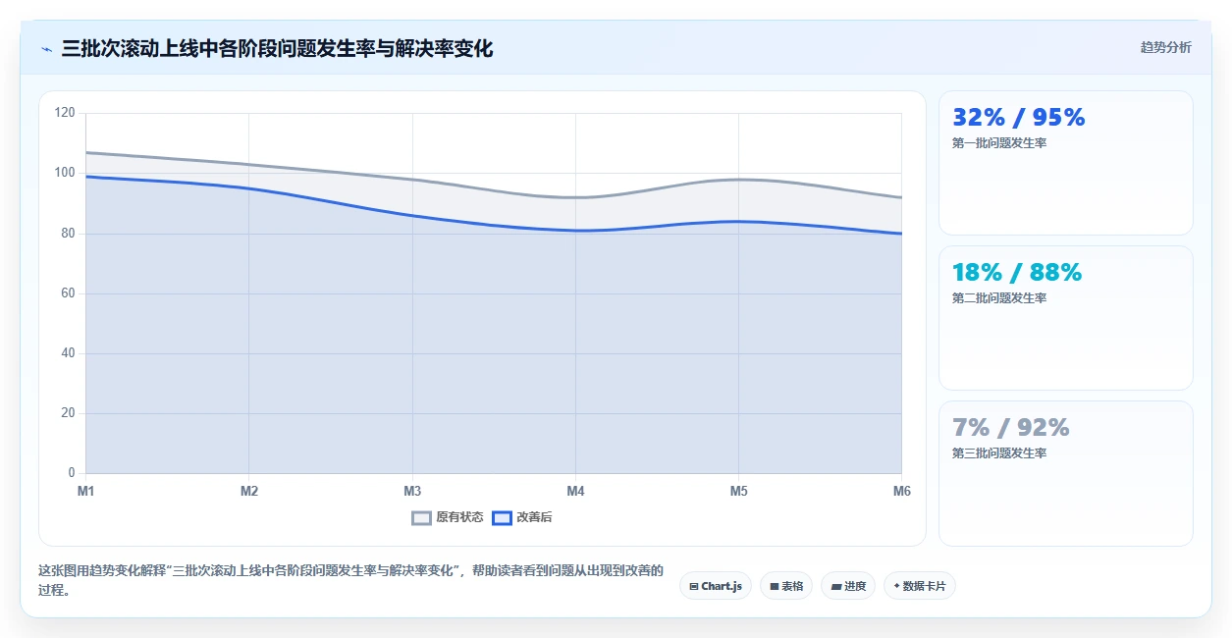1232x638 pixels.
Task: Click the 40 y-axis value
Action: pos(68,353)
